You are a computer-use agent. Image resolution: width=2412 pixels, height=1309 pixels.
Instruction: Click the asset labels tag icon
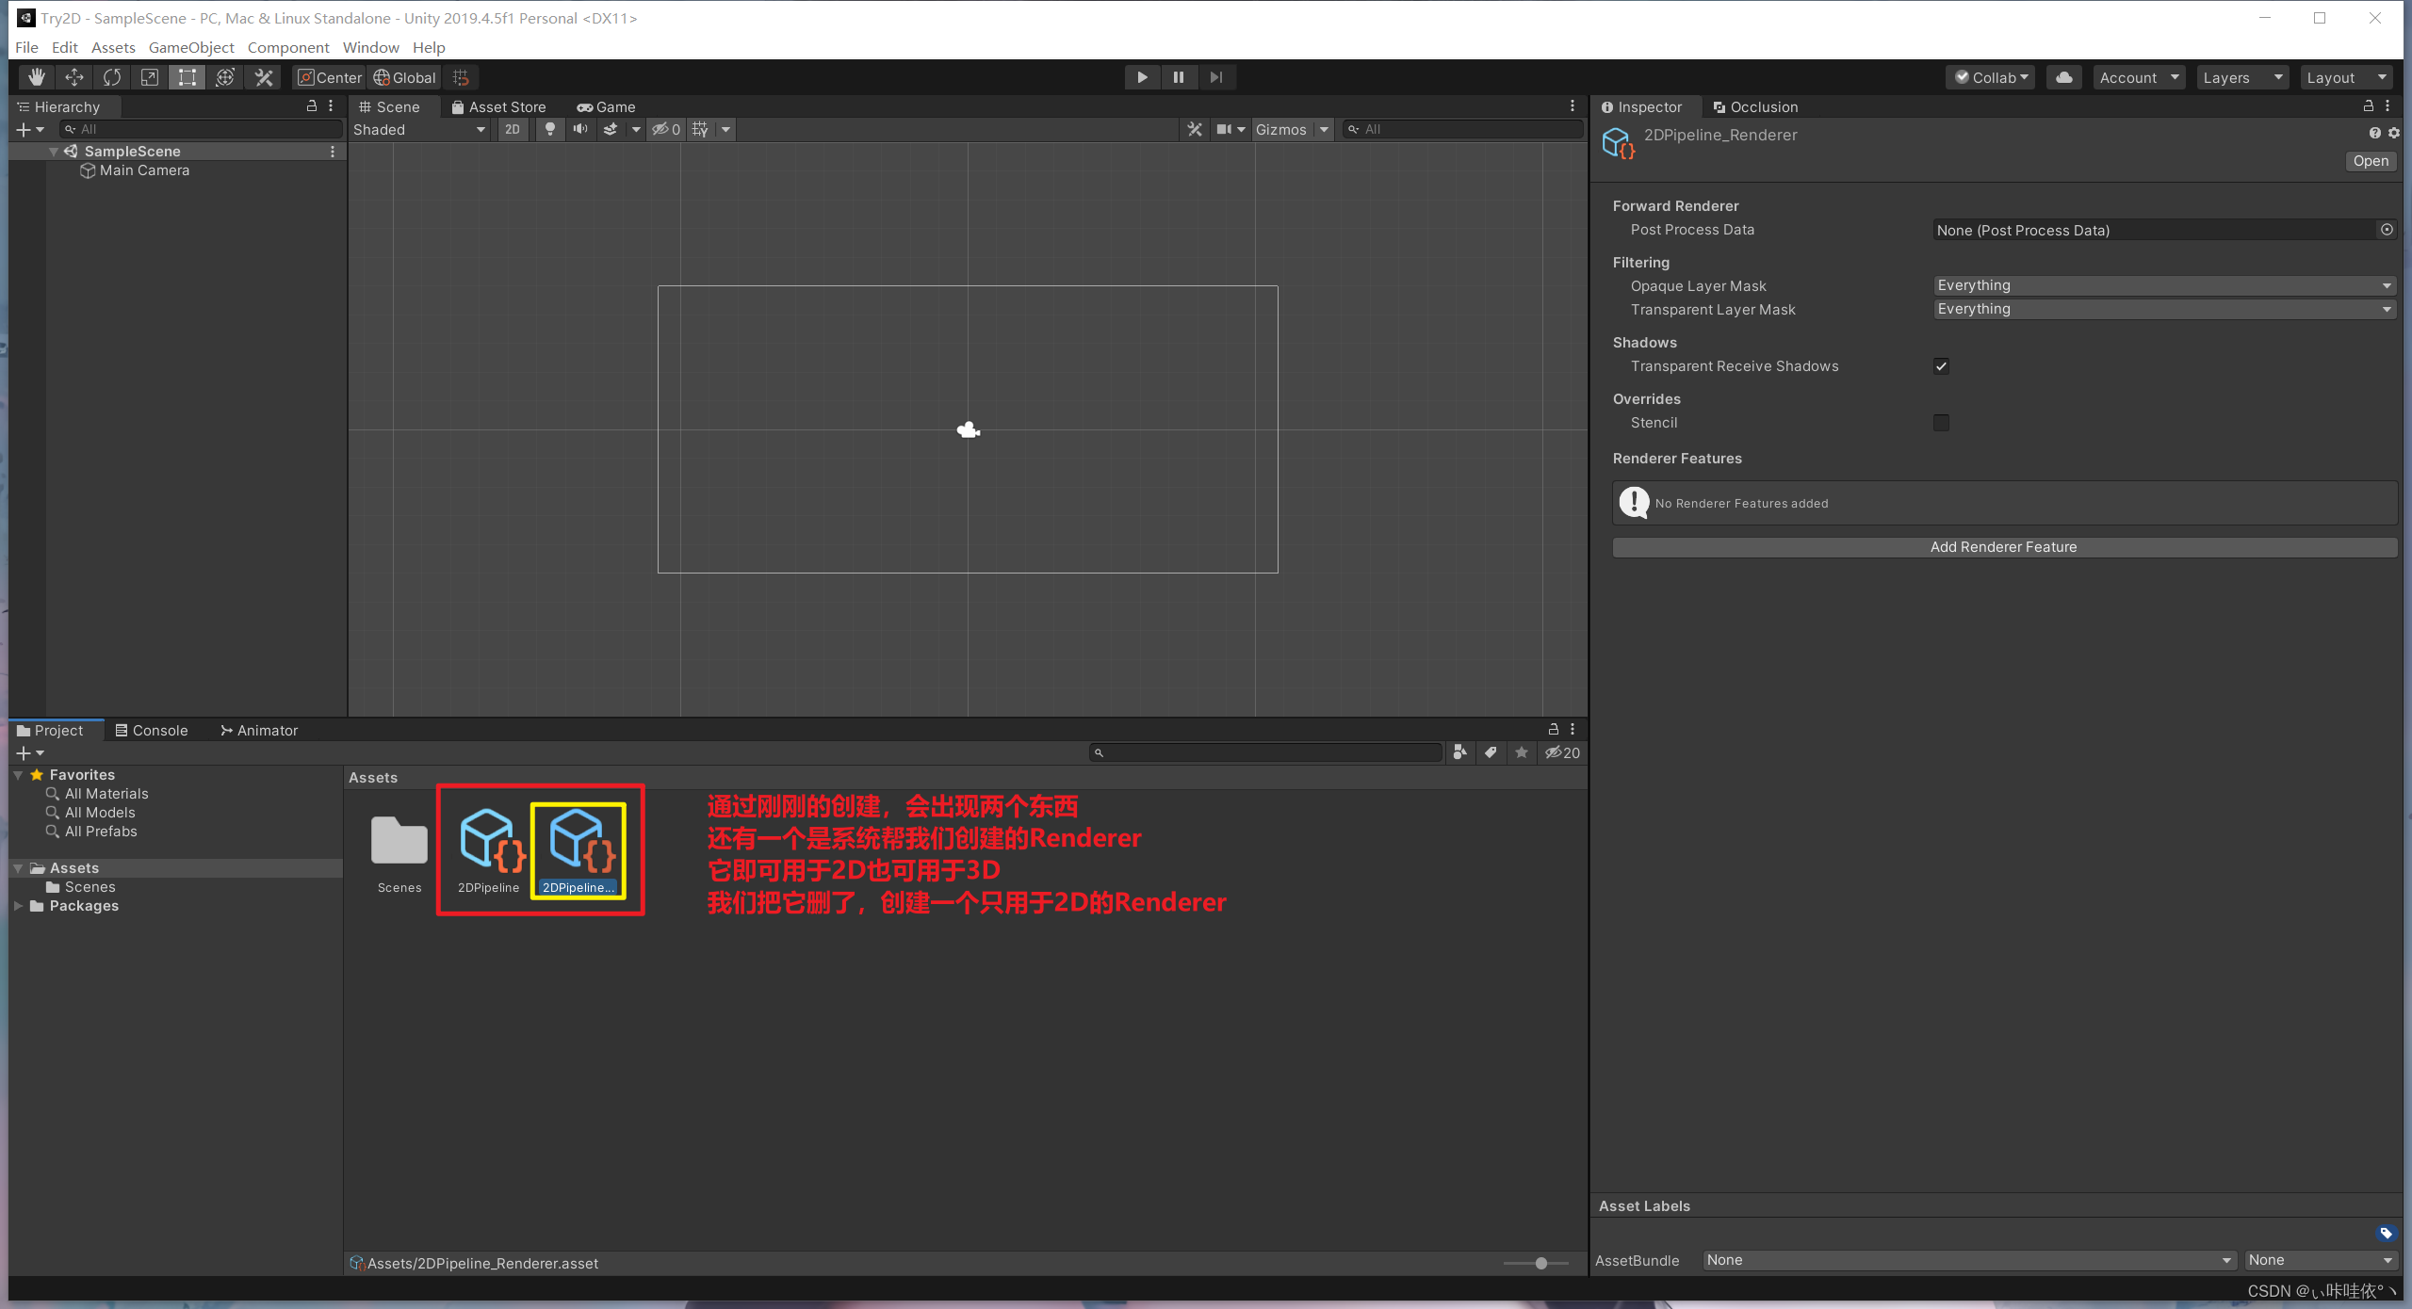[2386, 1234]
